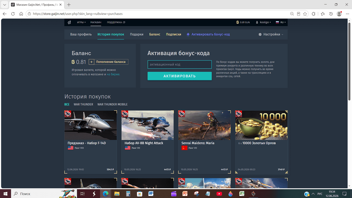This screenshot has height=198, width=352.
Task: Open the 10000 Золотых Орлов thumbnail
Action: (x=261, y=125)
